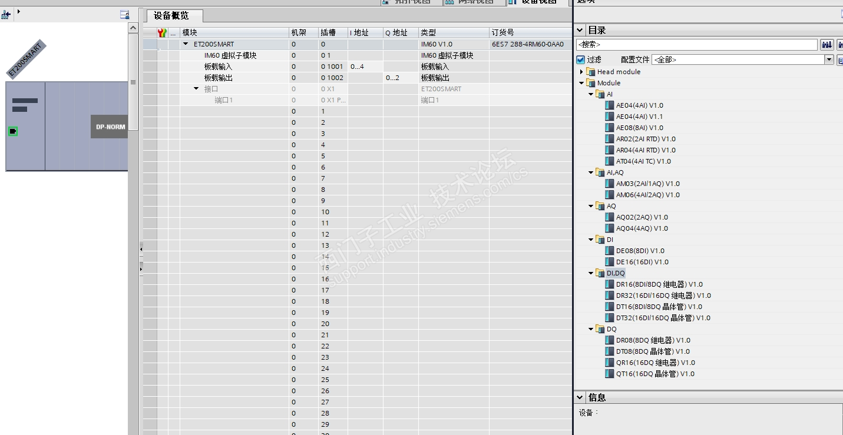
Task: Select the AR04(4AI RTD) V1.0 module icon
Action: (x=610, y=150)
